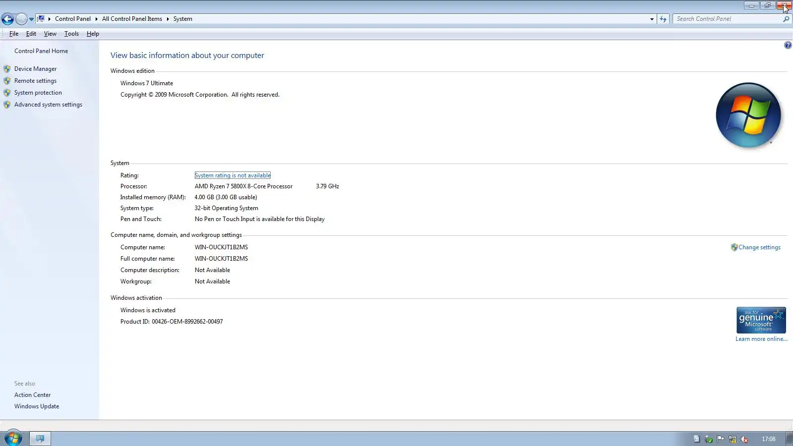Open Advanced system settings link
The image size is (793, 446).
pos(48,105)
